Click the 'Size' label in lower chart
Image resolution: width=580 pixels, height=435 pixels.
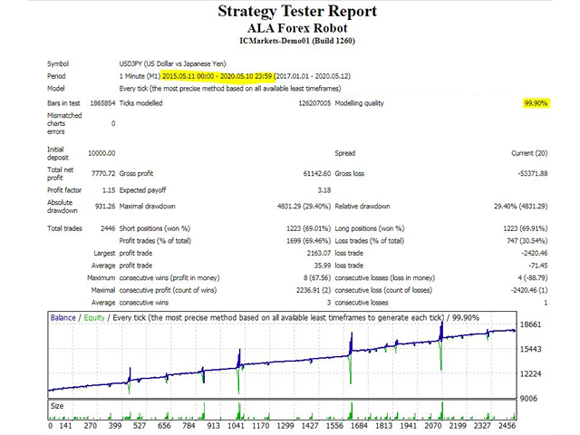pos(57,406)
